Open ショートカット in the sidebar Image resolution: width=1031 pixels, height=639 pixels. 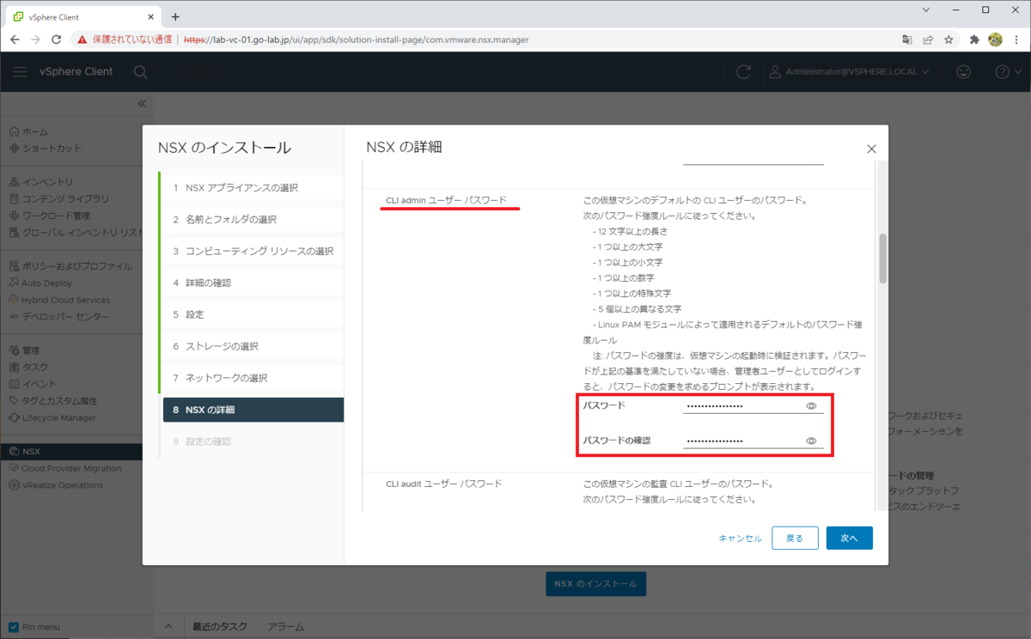(46, 148)
